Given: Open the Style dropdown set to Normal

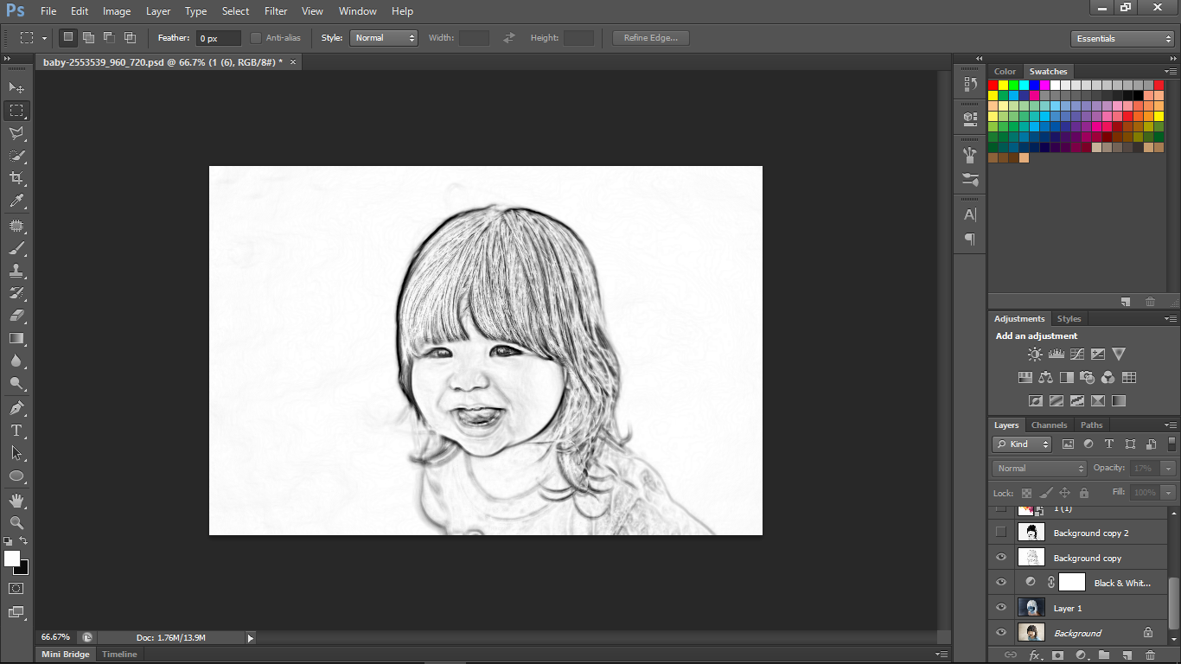Looking at the screenshot, I should coord(384,38).
